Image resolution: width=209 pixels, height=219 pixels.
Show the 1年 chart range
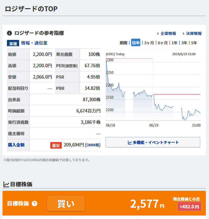pos(174,43)
